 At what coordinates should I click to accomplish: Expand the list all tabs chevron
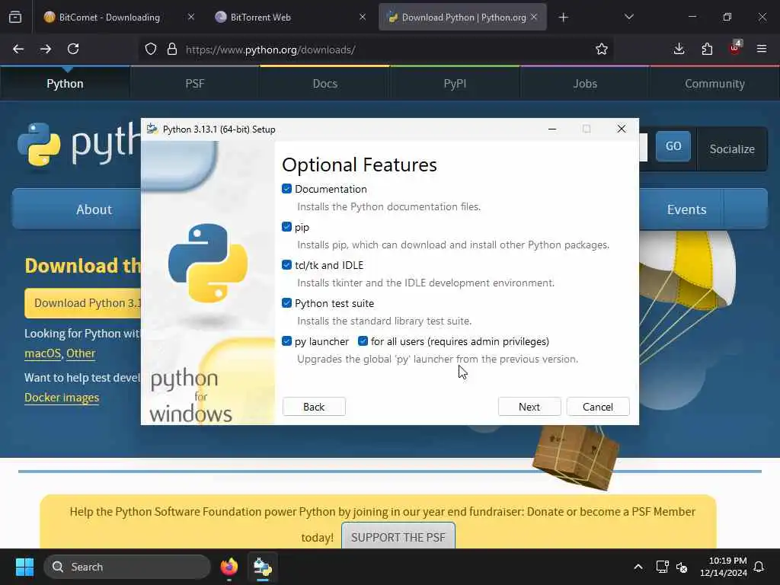(628, 17)
